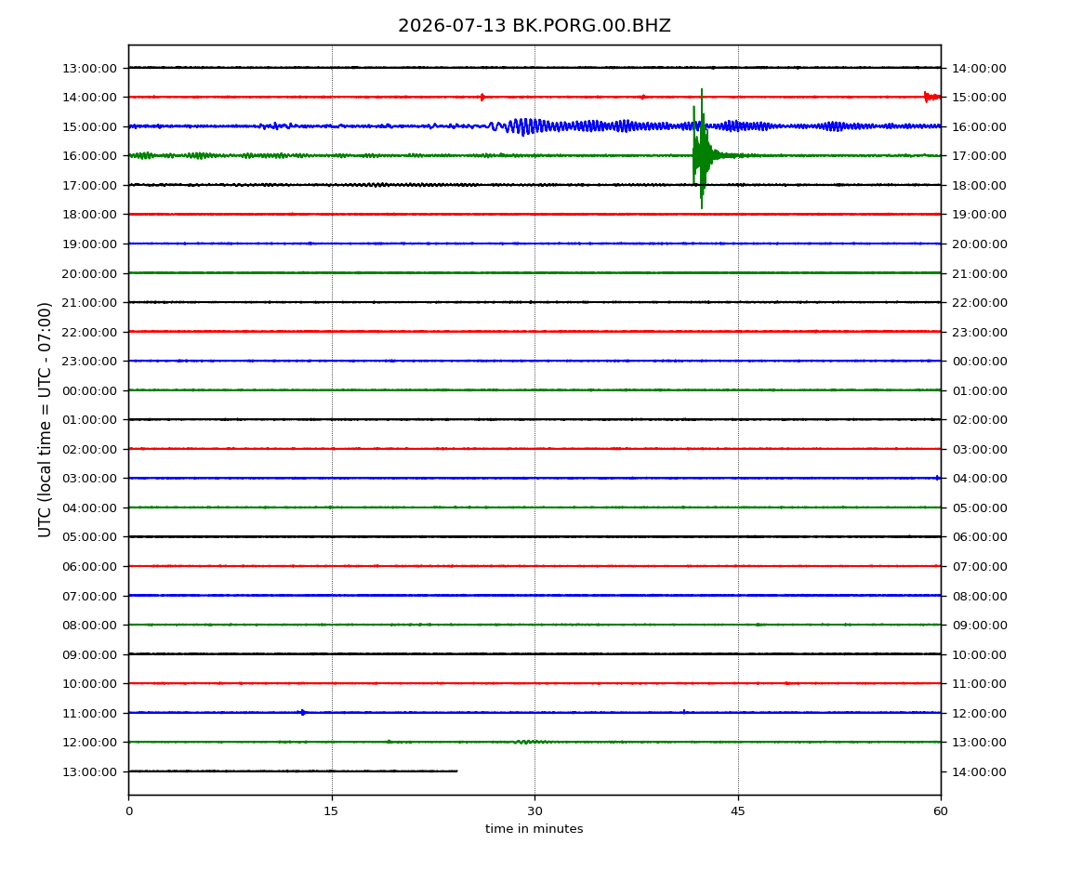
Task: Select the x-axis tick label 60
Action: point(941,811)
